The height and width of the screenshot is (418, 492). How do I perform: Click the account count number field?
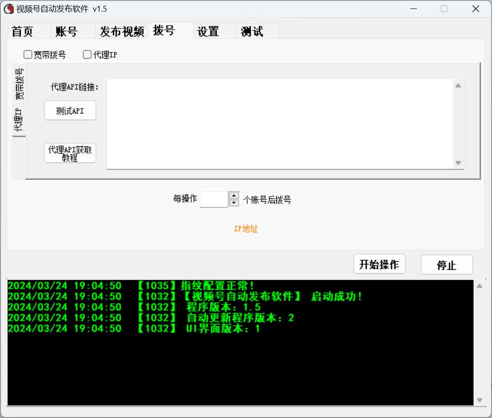(x=214, y=199)
